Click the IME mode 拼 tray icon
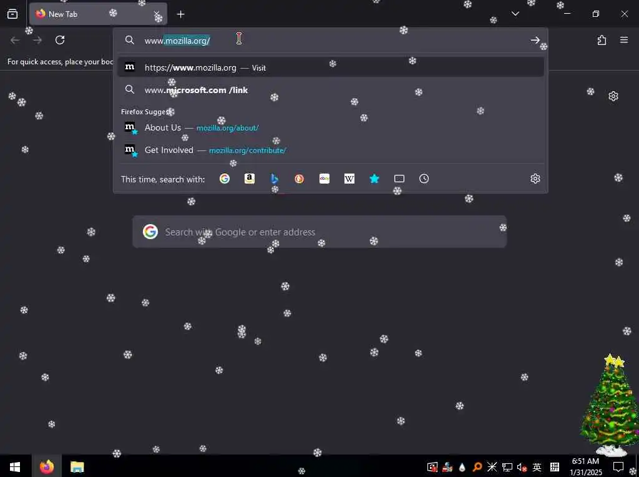639x477 pixels. (x=554, y=467)
